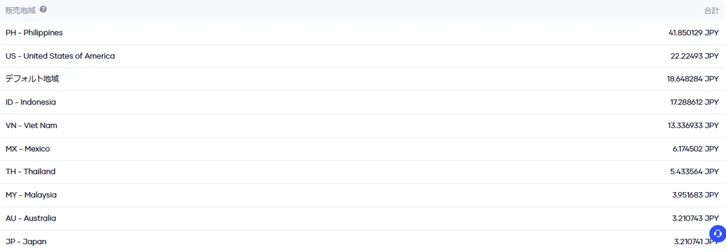Click the 合計 column header
This screenshot has height=252, width=726.
(711, 11)
